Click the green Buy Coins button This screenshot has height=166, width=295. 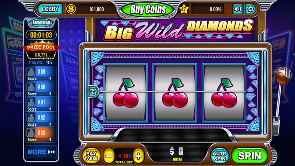click(x=148, y=9)
